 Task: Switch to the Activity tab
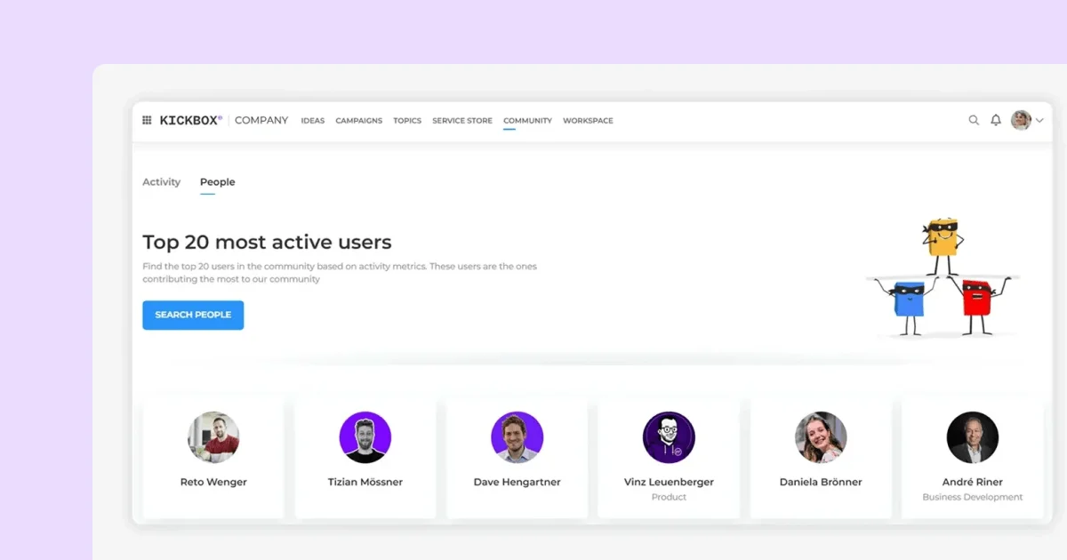(161, 181)
